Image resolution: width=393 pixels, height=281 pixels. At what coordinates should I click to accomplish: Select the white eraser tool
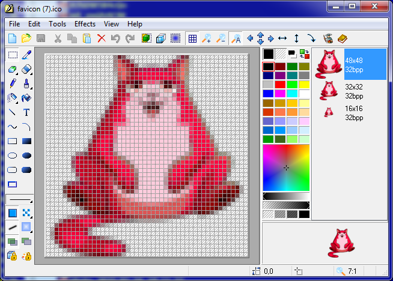click(x=26, y=69)
